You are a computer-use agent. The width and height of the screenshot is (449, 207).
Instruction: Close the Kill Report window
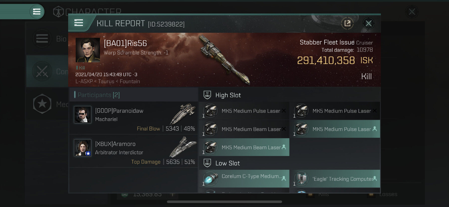(x=369, y=23)
